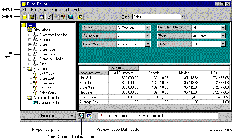This screenshot has width=232, height=138.
Task: Open the Product dropdown showing All Products
Action: tap(147, 28)
